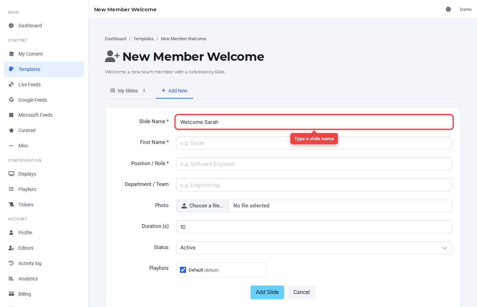The width and height of the screenshot is (477, 307).
Task: Focus the Slide Name input field
Action: pos(314,122)
